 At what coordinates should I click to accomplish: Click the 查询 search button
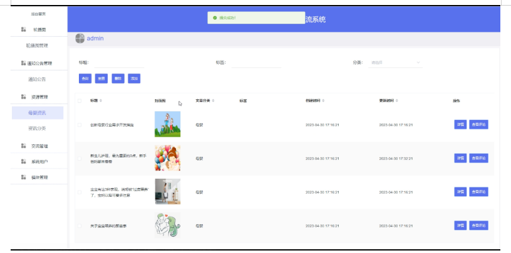[85, 79]
